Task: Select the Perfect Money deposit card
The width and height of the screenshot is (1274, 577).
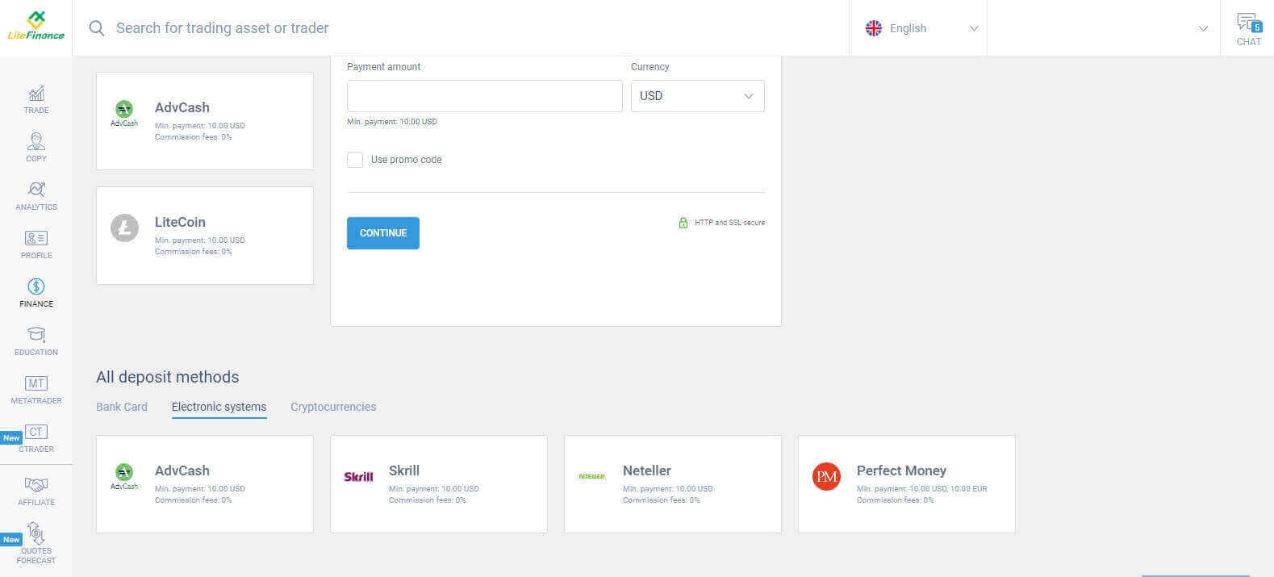Action: click(x=906, y=484)
